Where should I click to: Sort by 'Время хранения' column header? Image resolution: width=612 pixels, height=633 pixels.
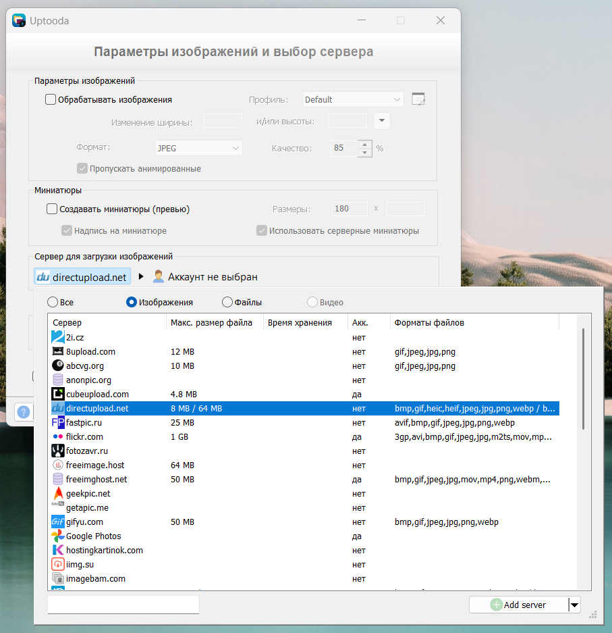tap(305, 322)
